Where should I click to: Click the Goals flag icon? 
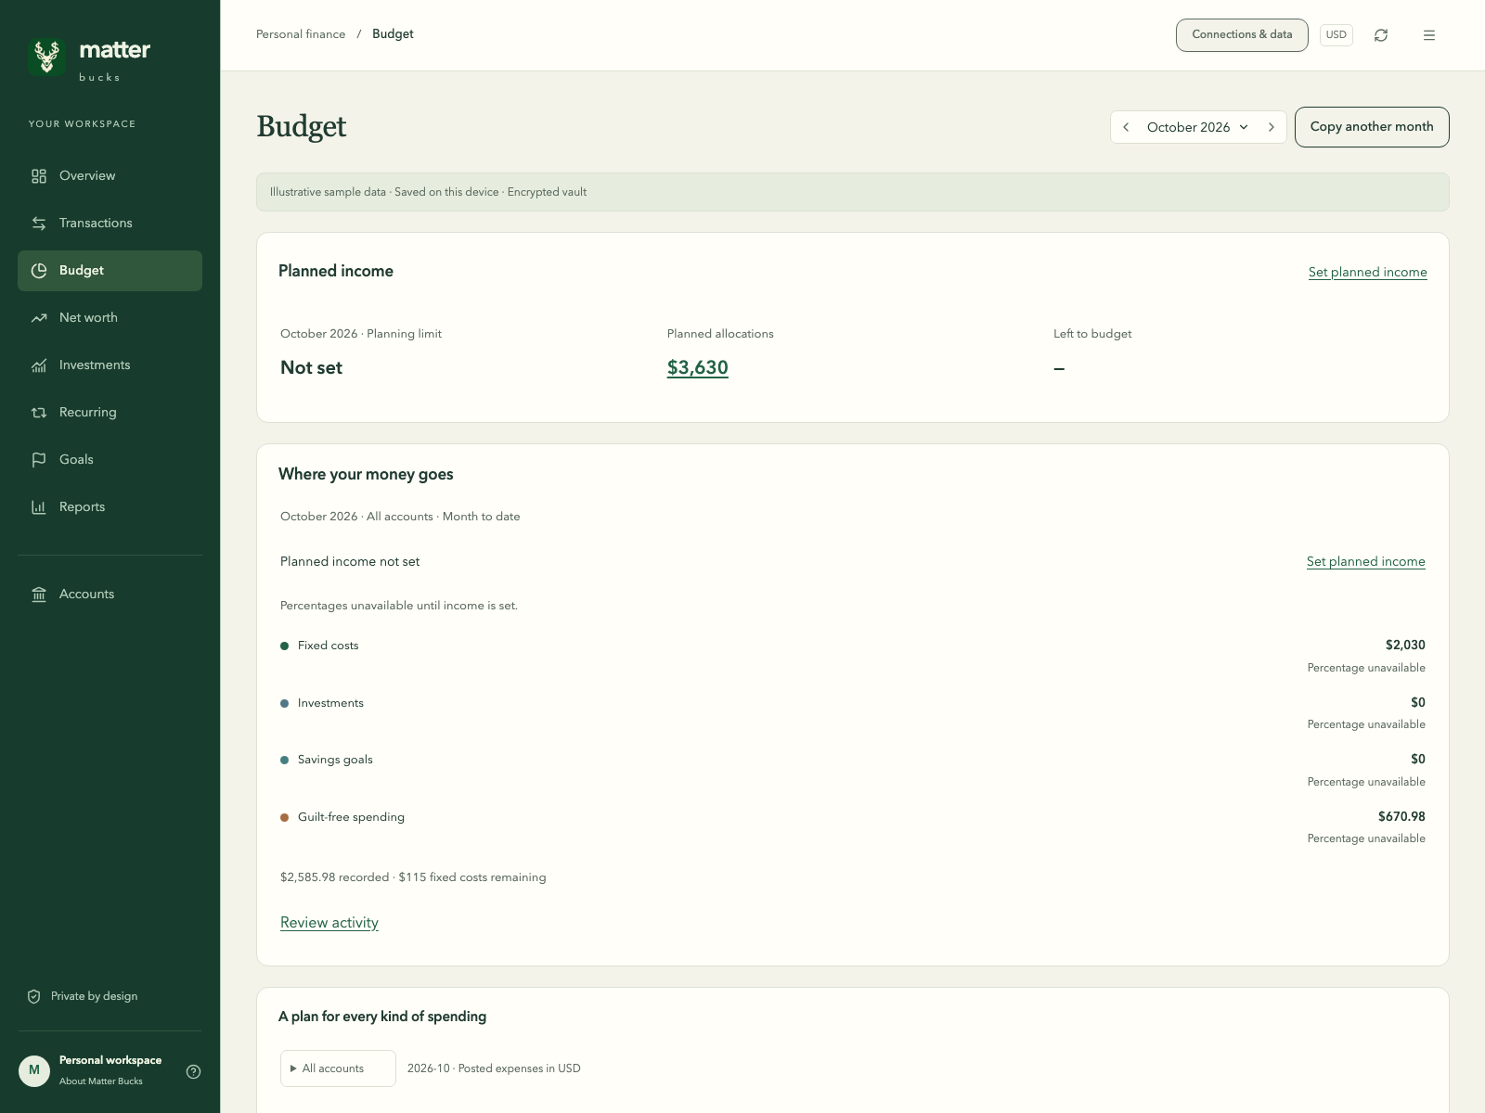[x=39, y=460]
